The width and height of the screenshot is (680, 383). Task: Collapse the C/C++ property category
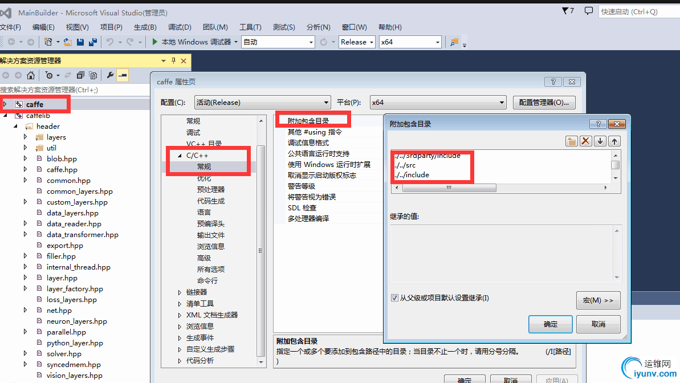click(180, 155)
